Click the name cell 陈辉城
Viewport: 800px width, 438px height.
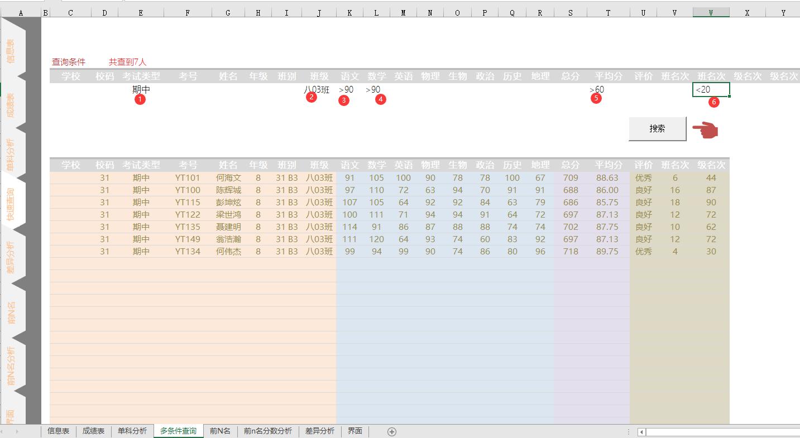pos(228,190)
